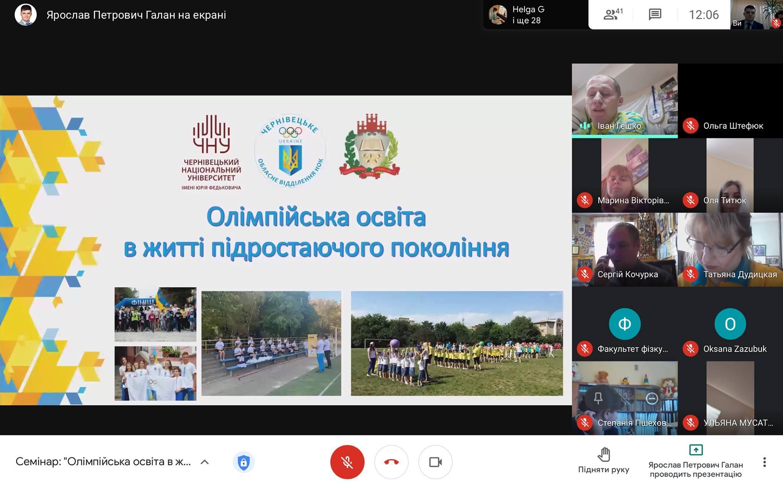Open the participants list showing 41 people
Image resolution: width=783 pixels, height=489 pixels.
tap(612, 15)
